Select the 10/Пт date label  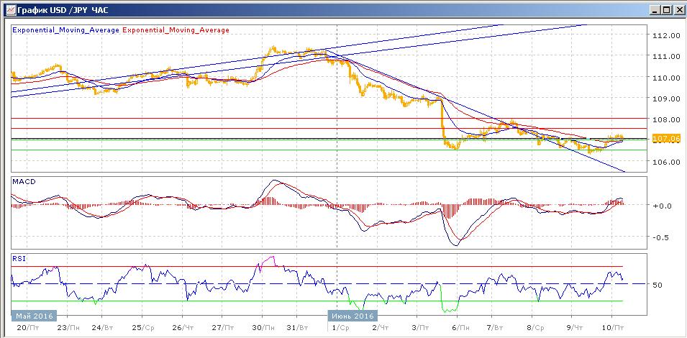pyautogui.click(x=614, y=327)
